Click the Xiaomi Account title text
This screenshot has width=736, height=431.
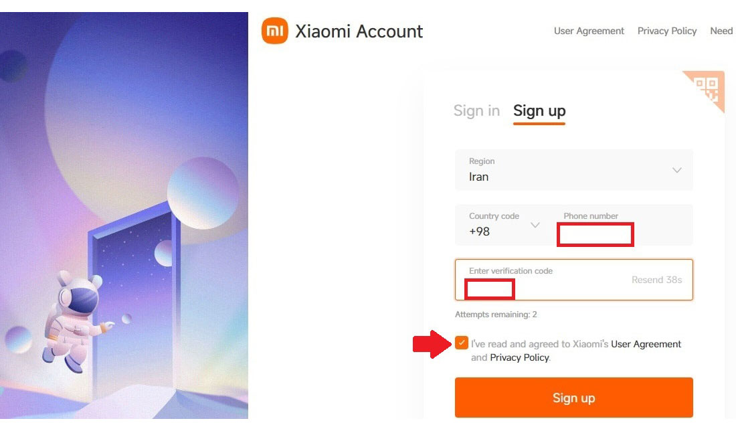359,31
